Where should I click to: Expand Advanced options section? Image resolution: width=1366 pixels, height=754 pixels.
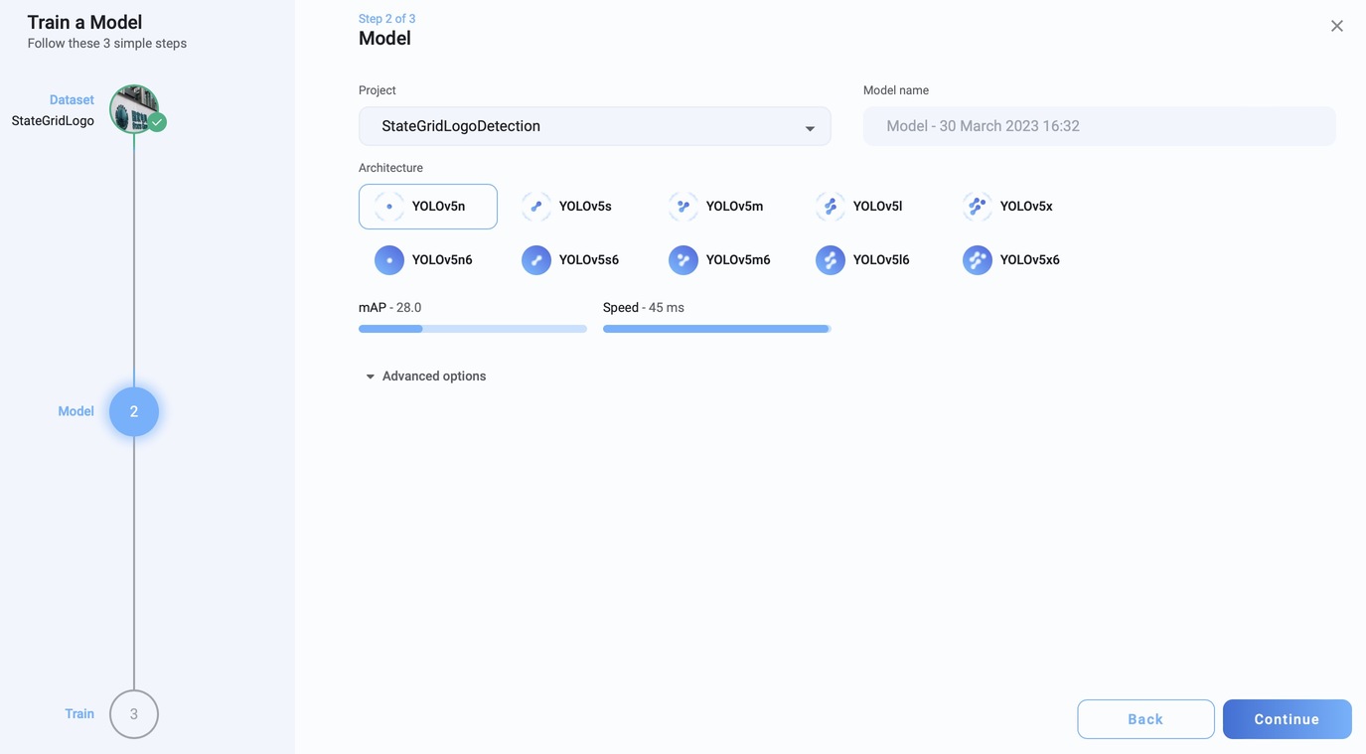425,377
